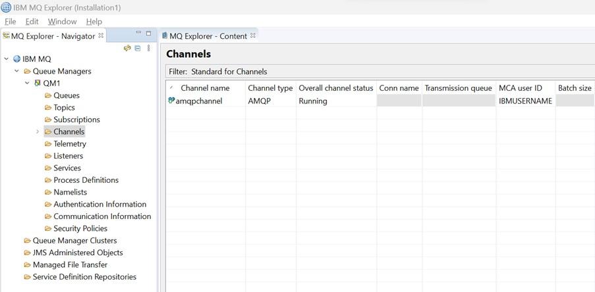Click the Channels folder icon in tree

pos(48,132)
